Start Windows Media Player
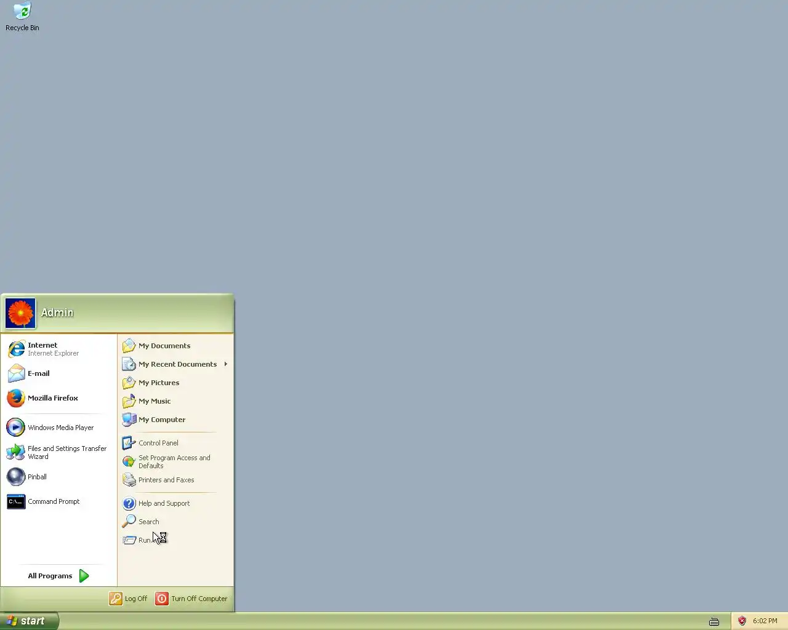 (x=58, y=428)
